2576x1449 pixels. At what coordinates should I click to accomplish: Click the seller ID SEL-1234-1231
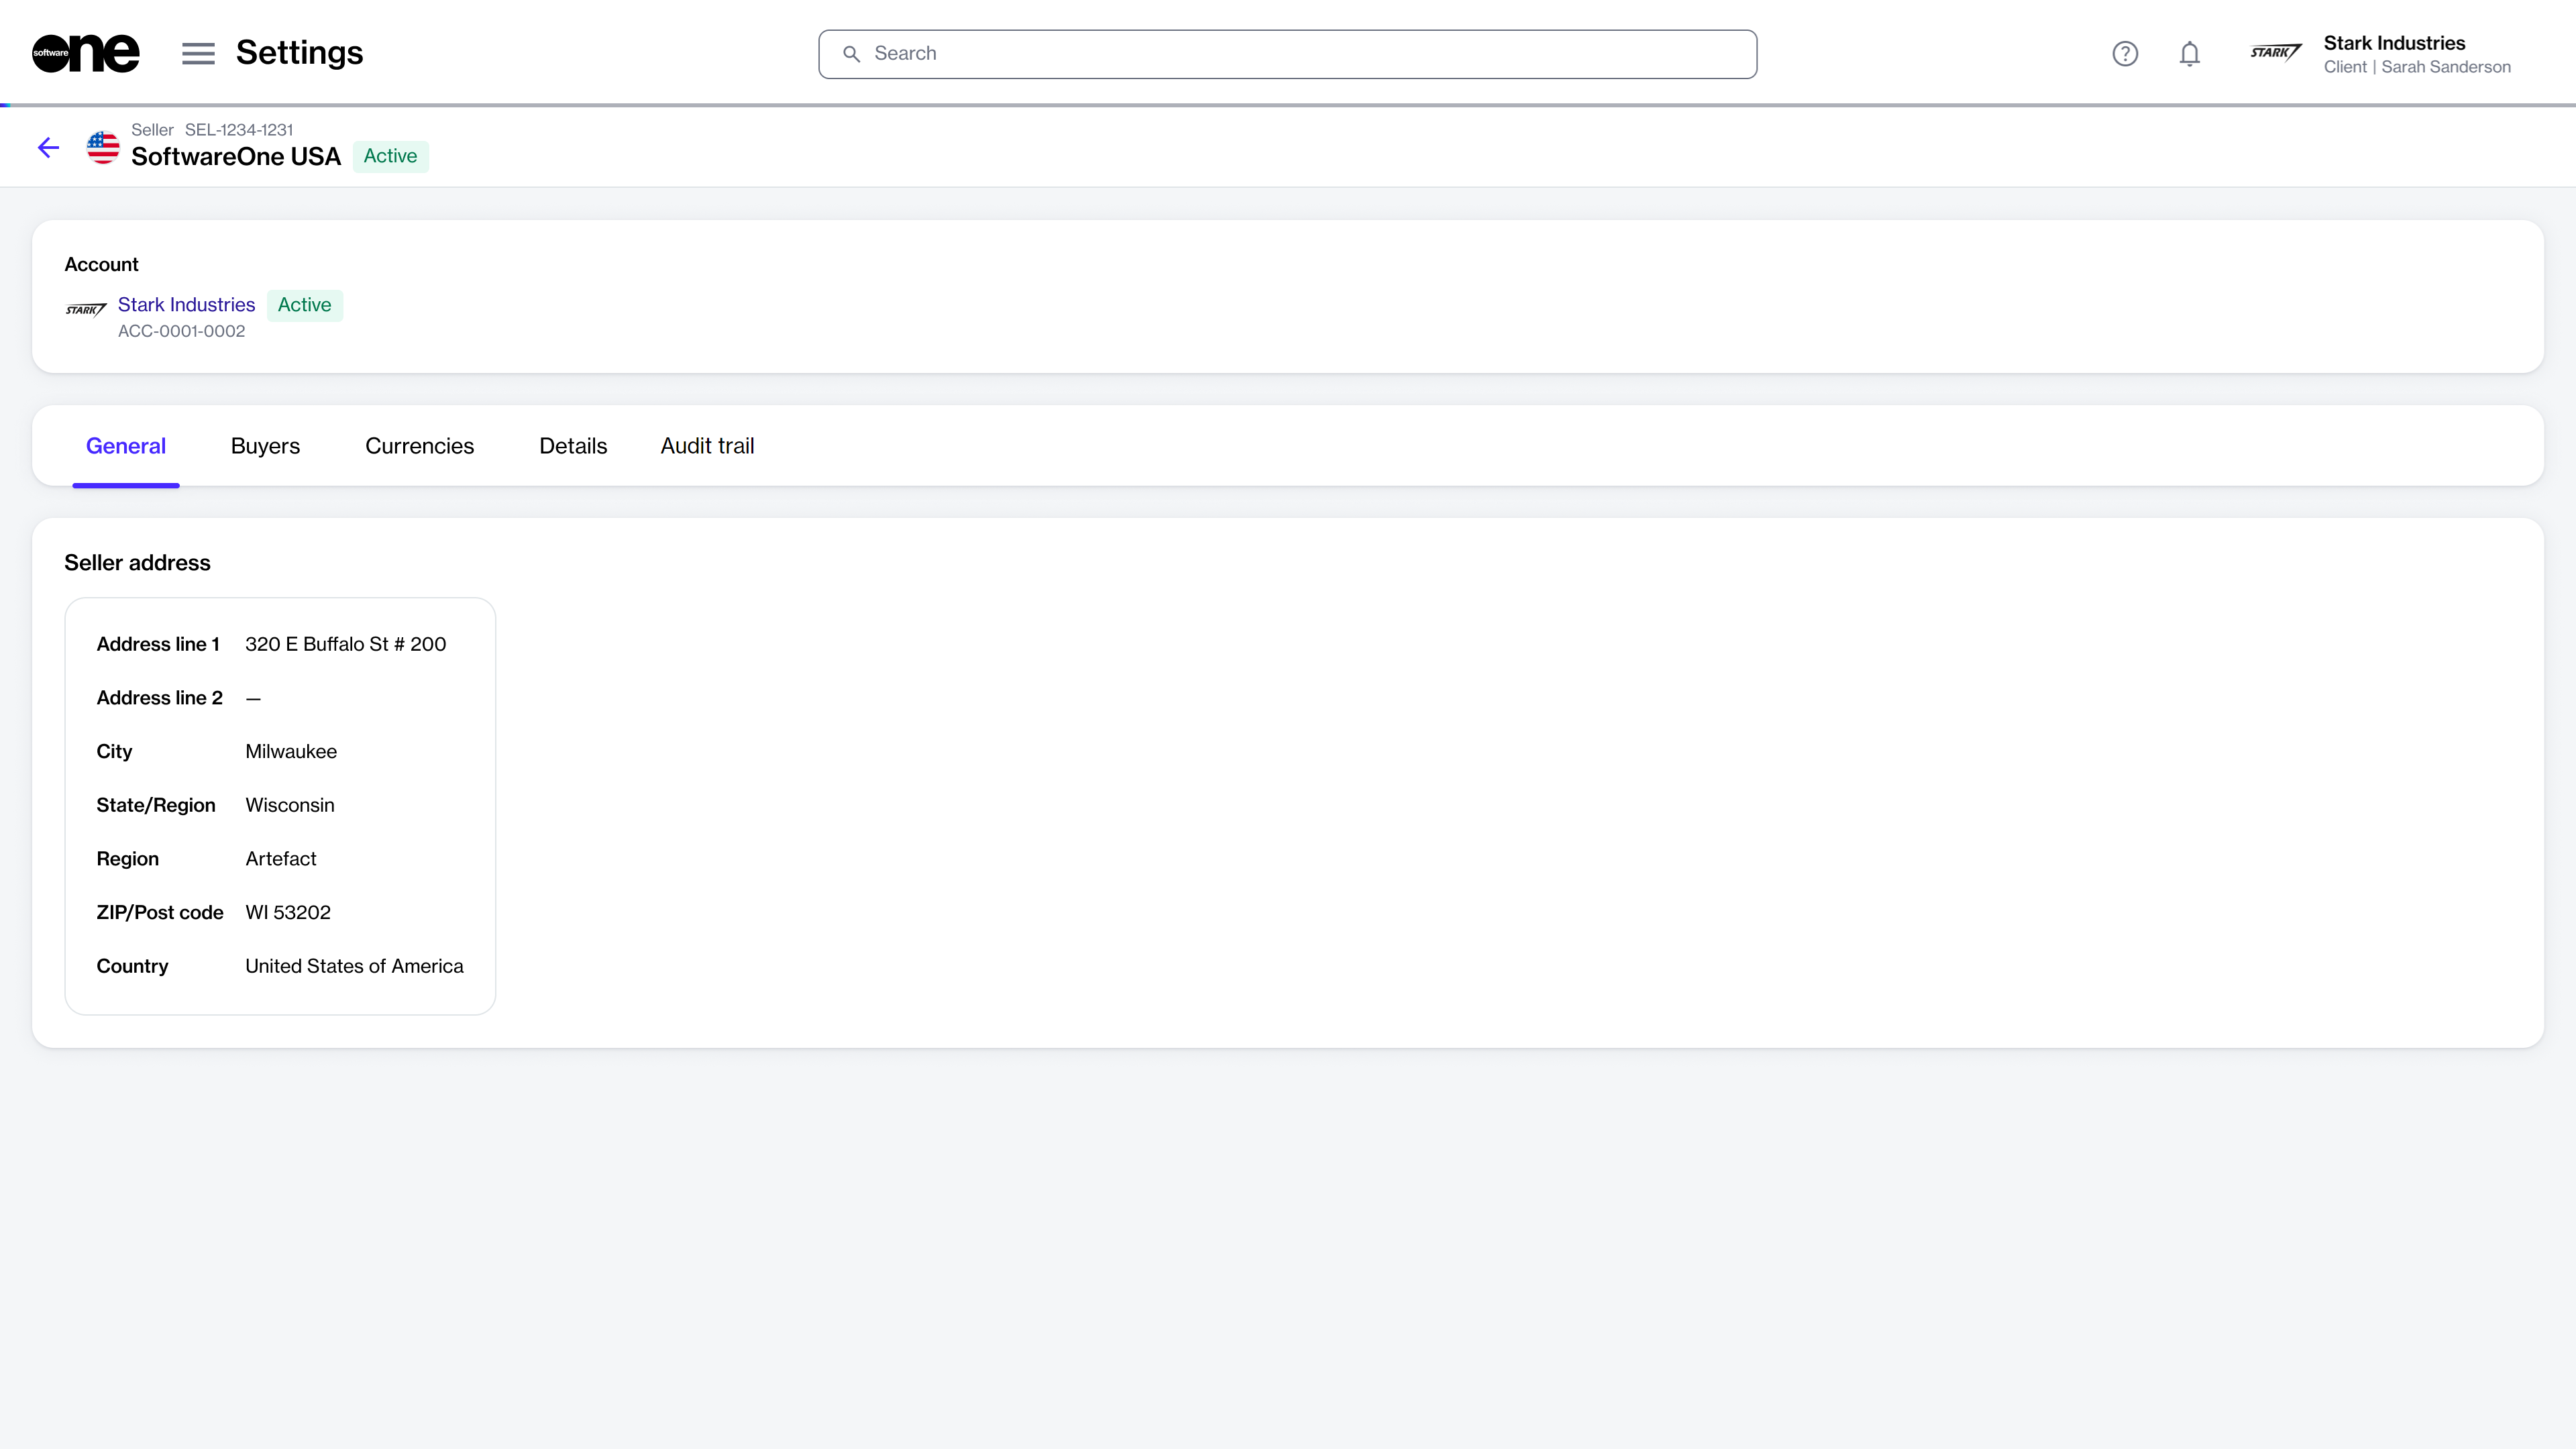239,130
